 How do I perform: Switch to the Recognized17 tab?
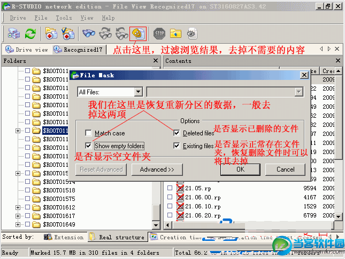[79, 50]
